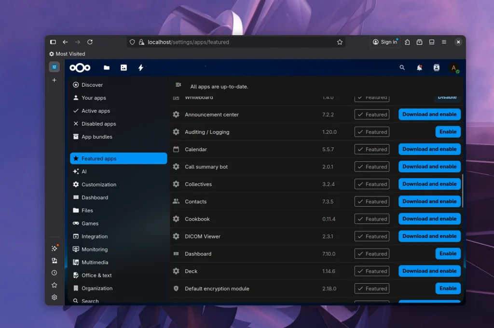Click Featured badge on Contacts row
This screenshot has height=328, width=494.
click(372, 202)
